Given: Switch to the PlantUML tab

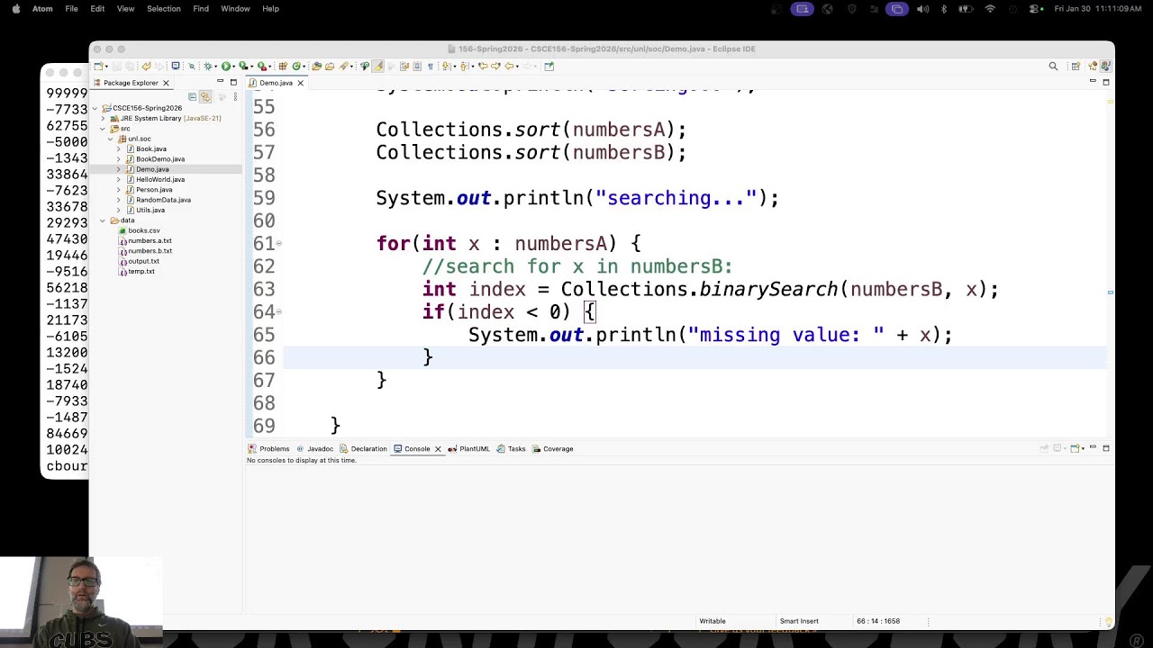Looking at the screenshot, I should [468, 448].
